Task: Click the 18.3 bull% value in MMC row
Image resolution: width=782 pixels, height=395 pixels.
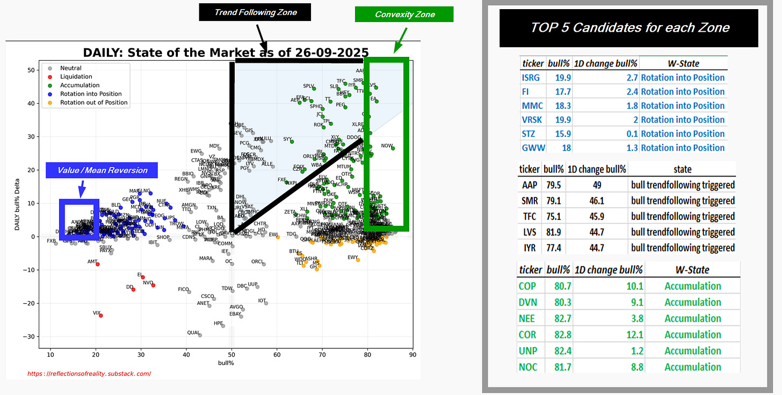Action: (563, 106)
